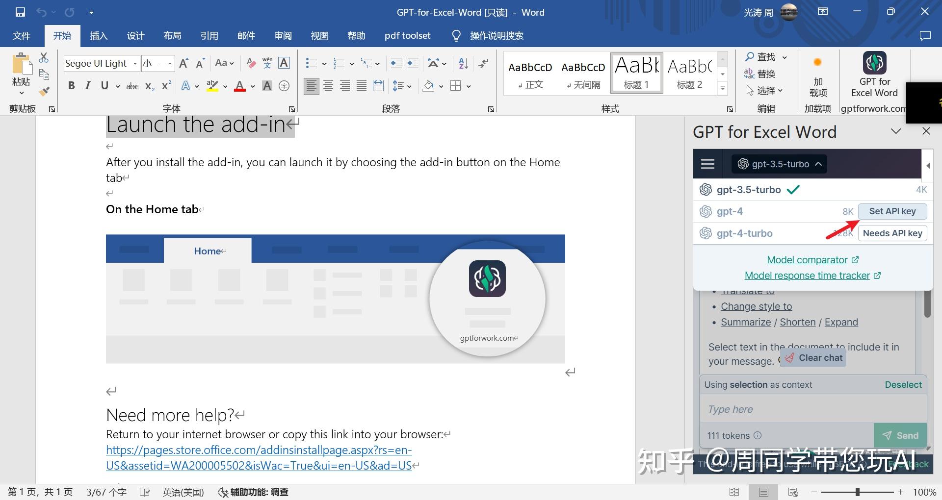Click Set API key for gpt-4
The image size is (942, 500).
pos(892,211)
